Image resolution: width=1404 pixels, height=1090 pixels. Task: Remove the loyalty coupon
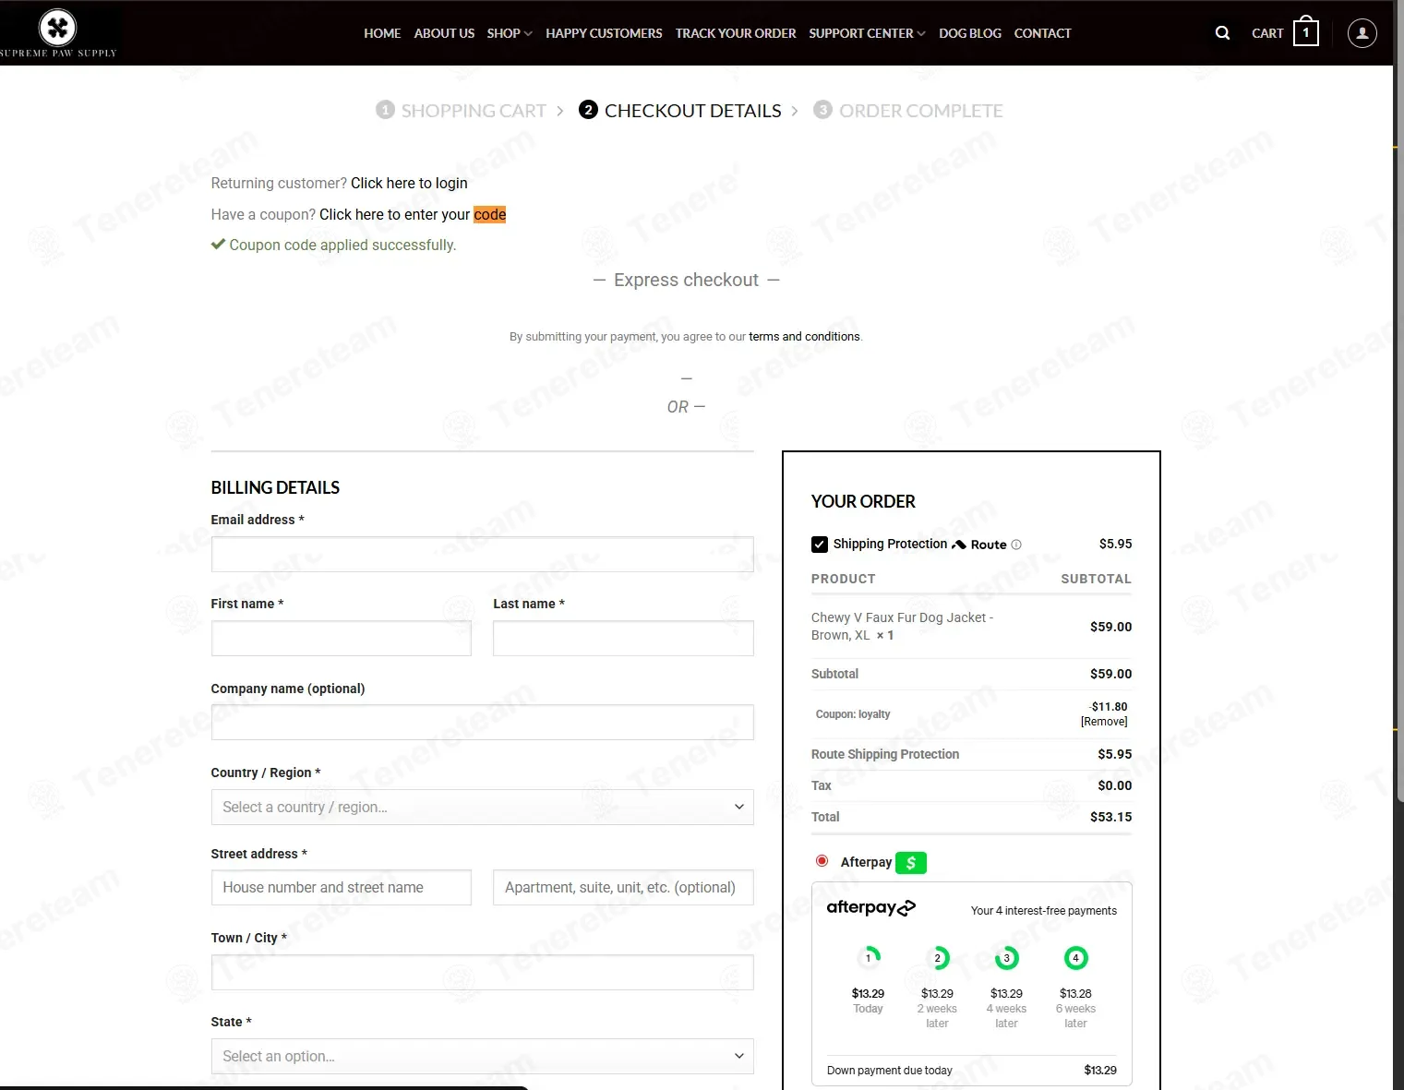(1104, 722)
